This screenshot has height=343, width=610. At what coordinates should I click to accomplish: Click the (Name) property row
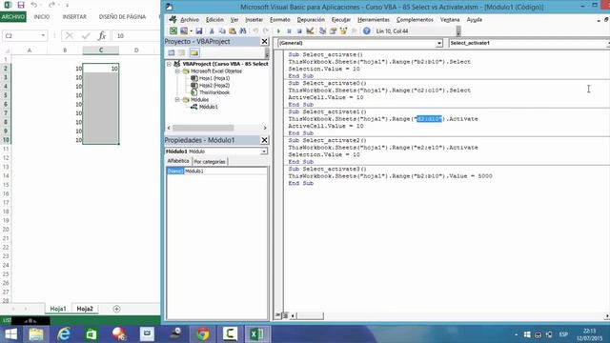click(216, 171)
